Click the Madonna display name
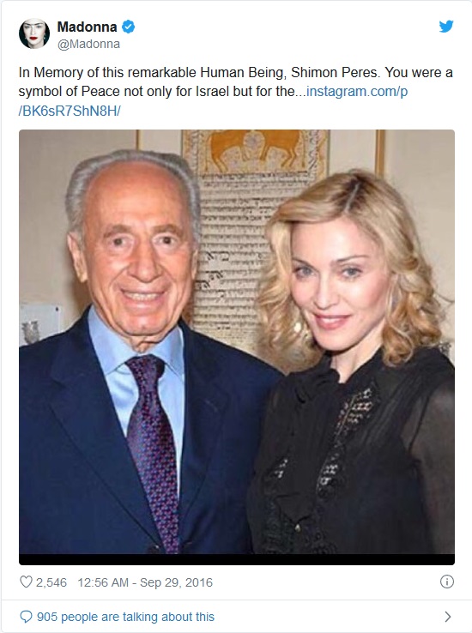This screenshot has height=633, width=472. 87,27
